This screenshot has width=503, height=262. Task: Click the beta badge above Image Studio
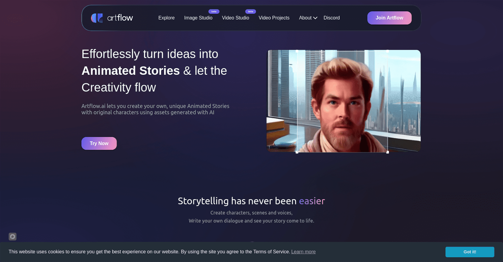tap(214, 12)
